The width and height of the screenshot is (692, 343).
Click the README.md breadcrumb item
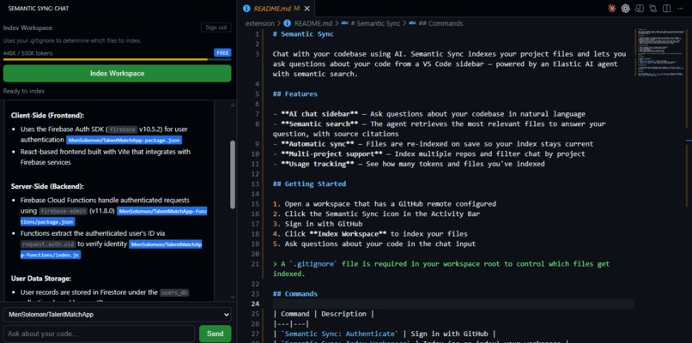pyautogui.click(x=308, y=23)
